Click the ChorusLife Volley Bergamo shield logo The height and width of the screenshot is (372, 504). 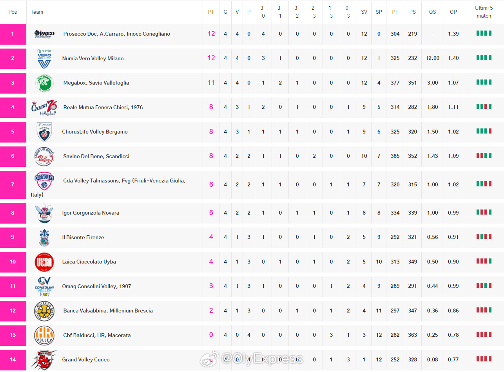coord(44,132)
